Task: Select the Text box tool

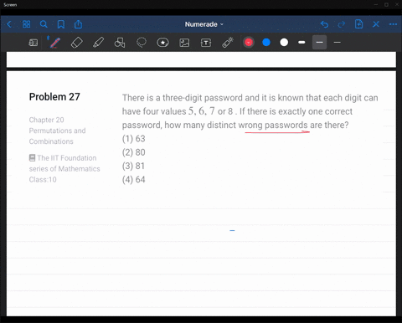Action: point(206,43)
